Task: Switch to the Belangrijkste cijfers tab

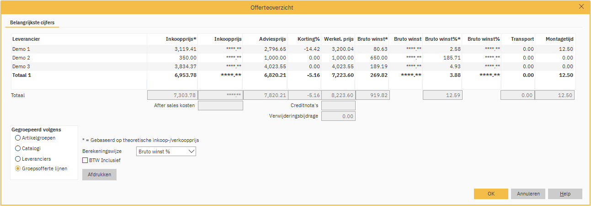Action: (32, 22)
